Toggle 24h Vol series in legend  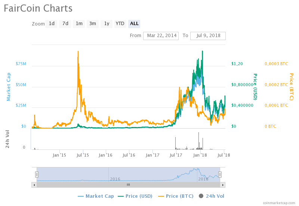[212, 196]
